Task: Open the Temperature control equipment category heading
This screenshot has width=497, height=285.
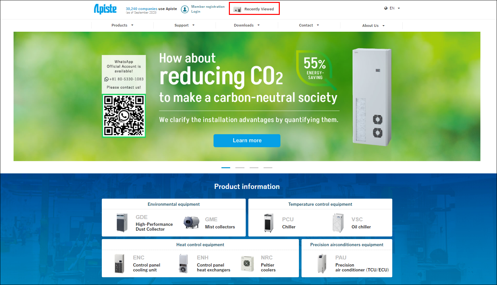Action: pyautogui.click(x=320, y=204)
